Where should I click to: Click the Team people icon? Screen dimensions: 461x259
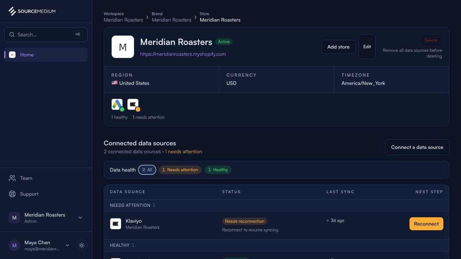coord(12,178)
